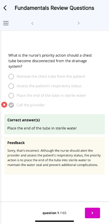This screenshot has width=109, height=224.
Task: Tap the home indicator bar at bottom
Action: pyautogui.click(x=55, y=221)
